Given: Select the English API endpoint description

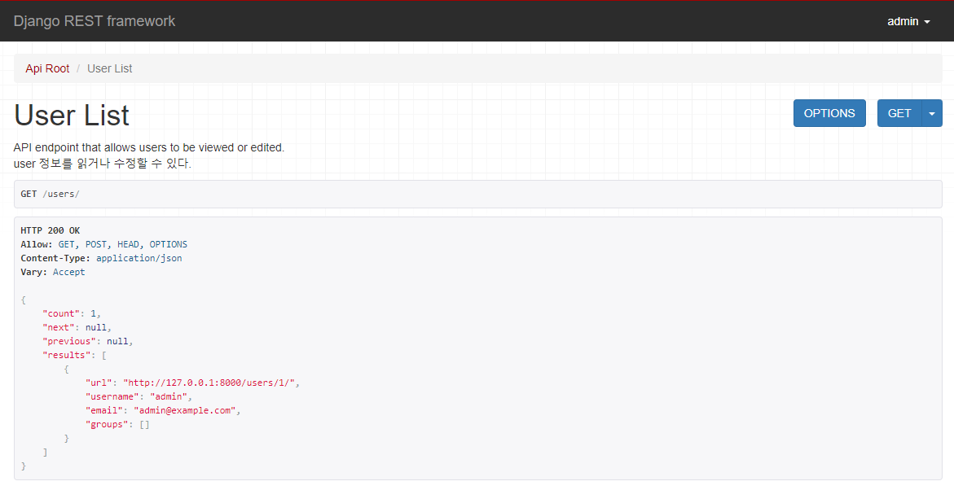Looking at the screenshot, I should (149, 147).
